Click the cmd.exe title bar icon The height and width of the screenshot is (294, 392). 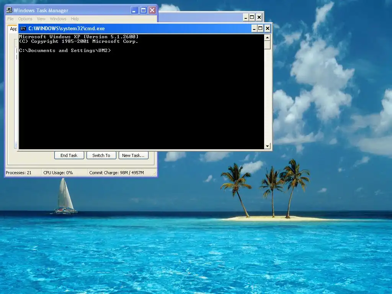pos(23,28)
